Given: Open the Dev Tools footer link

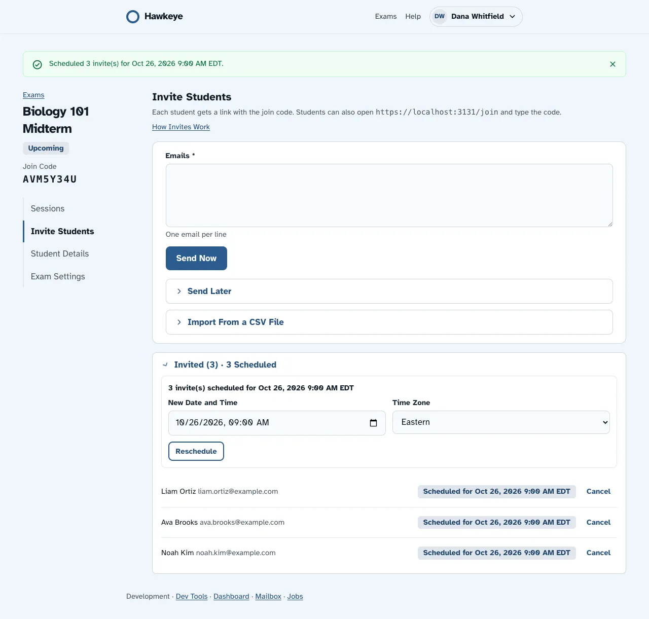Looking at the screenshot, I should pyautogui.click(x=192, y=596).
